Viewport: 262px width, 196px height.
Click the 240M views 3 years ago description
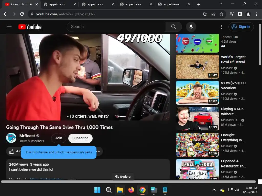29,165
